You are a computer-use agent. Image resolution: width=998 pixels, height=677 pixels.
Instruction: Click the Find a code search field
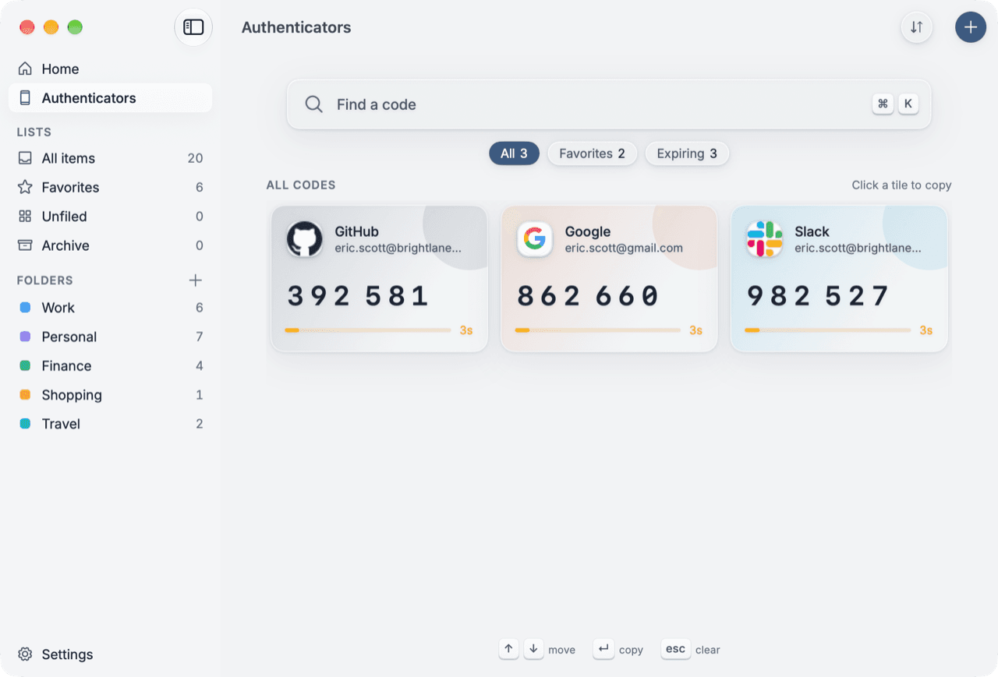pyautogui.click(x=609, y=104)
